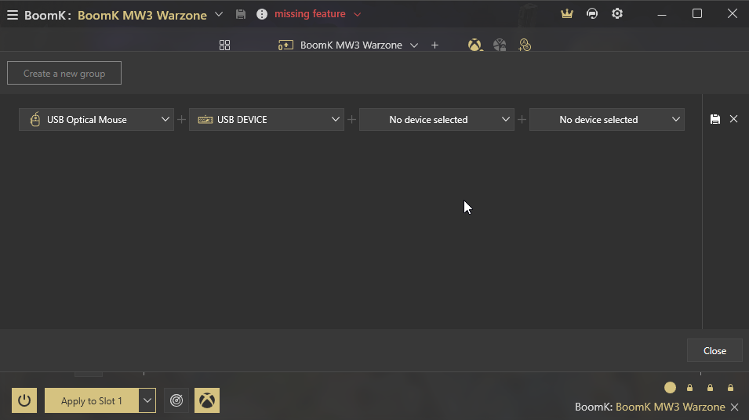This screenshot has width=749, height=420.
Task: Add a new config with plus icon
Action: coord(434,45)
